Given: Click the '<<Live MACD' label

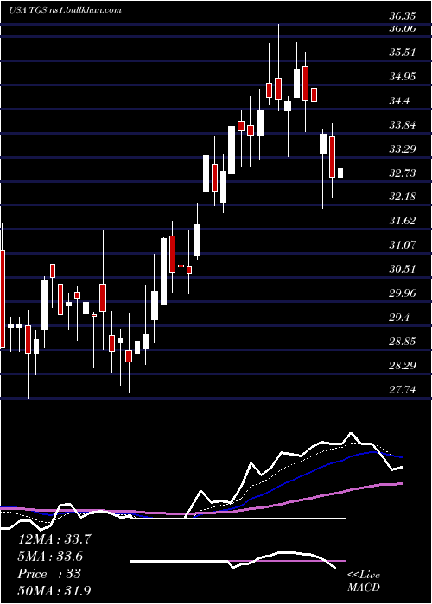Looking at the screenshot, I should click(364, 581).
